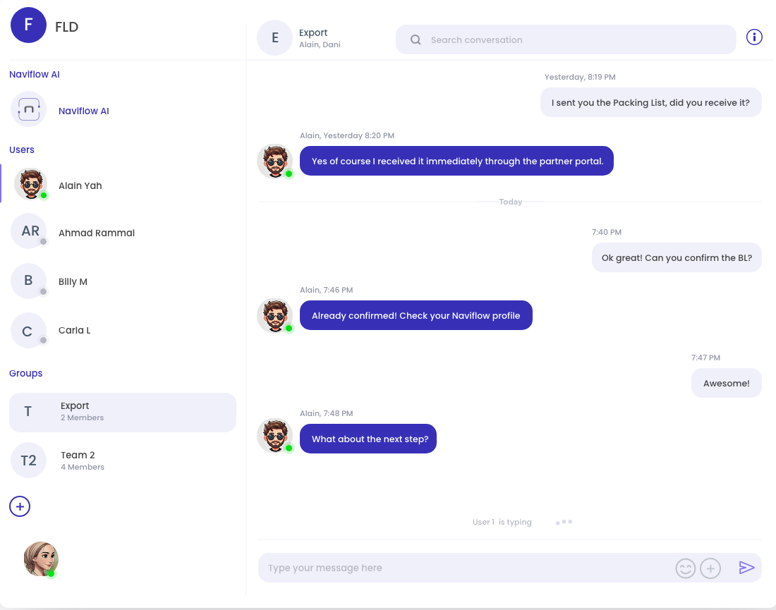The image size is (776, 610).
Task: Open your profile avatar at bottom left
Action: [41, 559]
